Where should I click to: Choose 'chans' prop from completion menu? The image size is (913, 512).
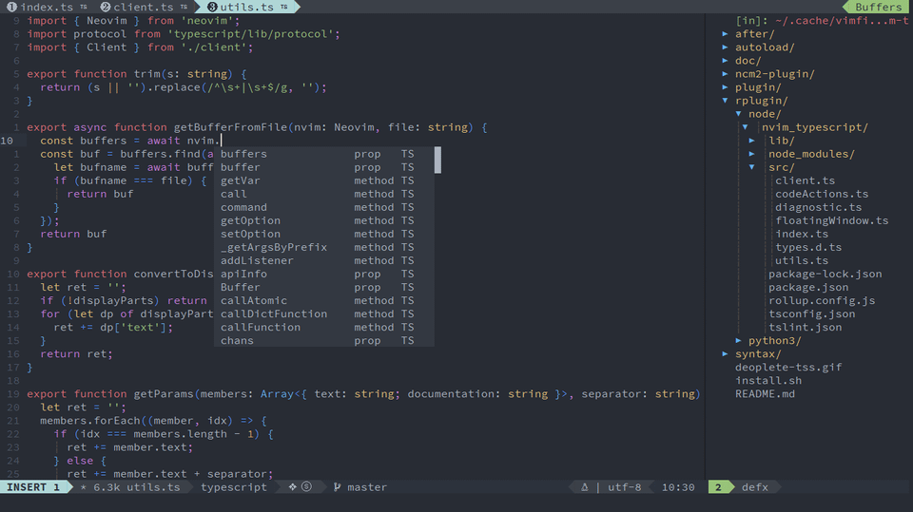click(323, 341)
